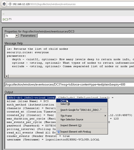Screen dimensions: 134x150
Task: Click the Message Help left scroll arrow
Action: [x=7, y=76]
